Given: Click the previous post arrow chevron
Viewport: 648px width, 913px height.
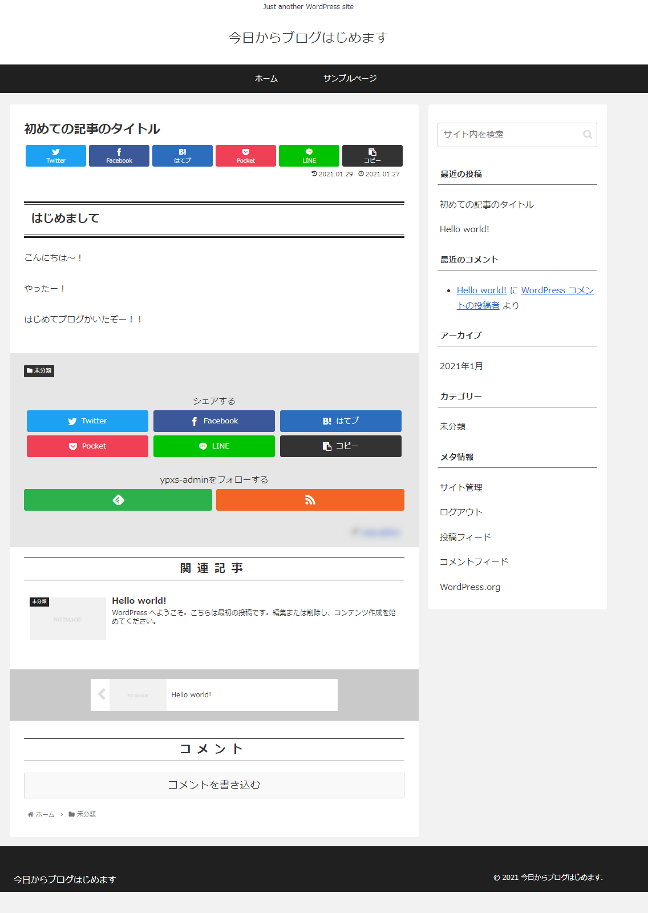Looking at the screenshot, I should coord(102,694).
